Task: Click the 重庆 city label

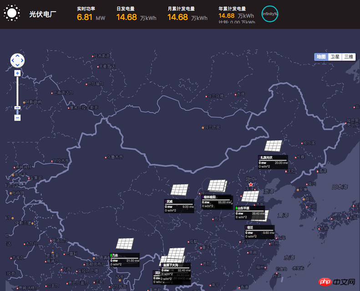Action: [x=206, y=248]
